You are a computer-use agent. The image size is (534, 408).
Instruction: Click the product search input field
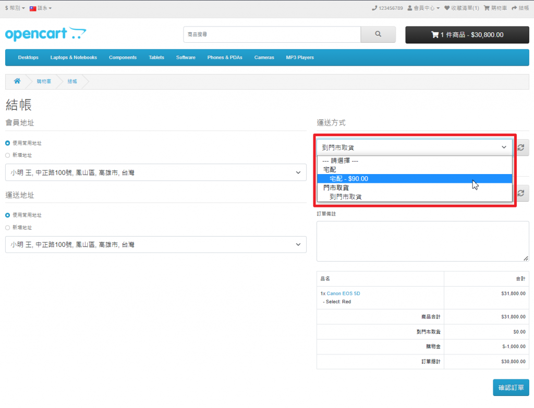point(272,34)
